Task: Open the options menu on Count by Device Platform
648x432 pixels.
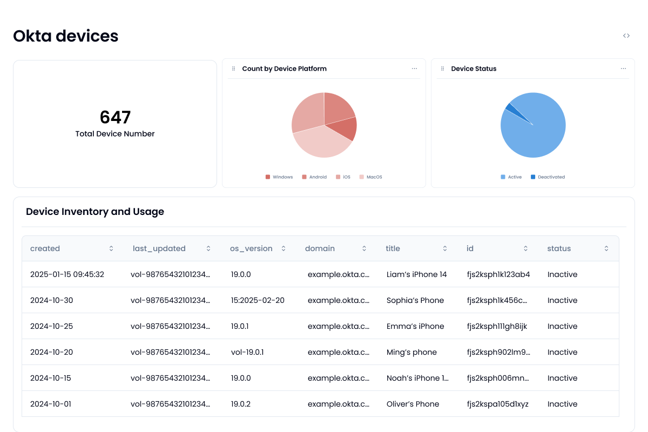Action: (x=414, y=69)
